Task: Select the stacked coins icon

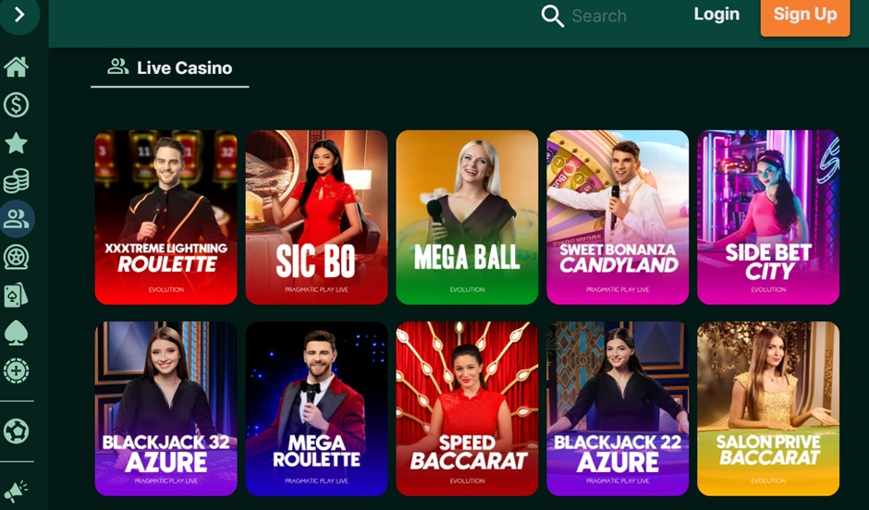Action: coord(16,181)
